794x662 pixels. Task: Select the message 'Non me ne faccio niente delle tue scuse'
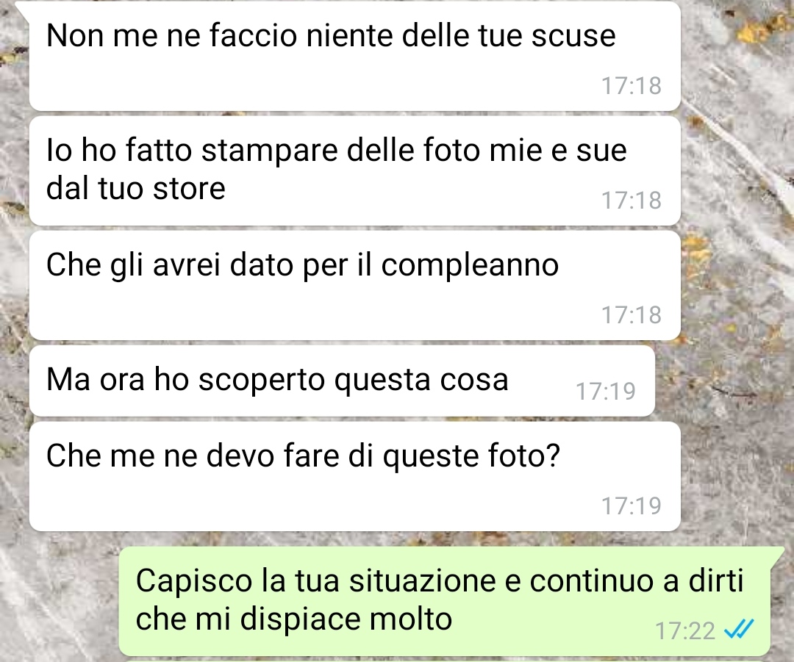coord(355,56)
